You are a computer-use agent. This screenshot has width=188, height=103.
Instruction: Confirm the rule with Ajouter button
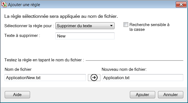(x=142, y=95)
